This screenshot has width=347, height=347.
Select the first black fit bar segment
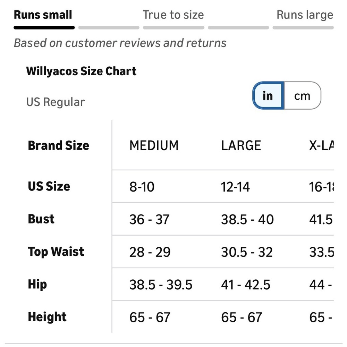44,28
